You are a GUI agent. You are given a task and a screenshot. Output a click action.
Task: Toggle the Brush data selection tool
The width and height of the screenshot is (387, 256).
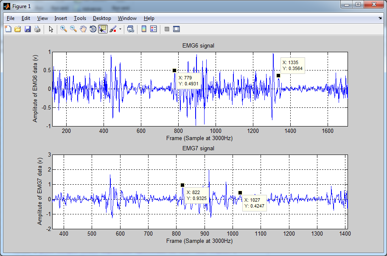[113, 29]
